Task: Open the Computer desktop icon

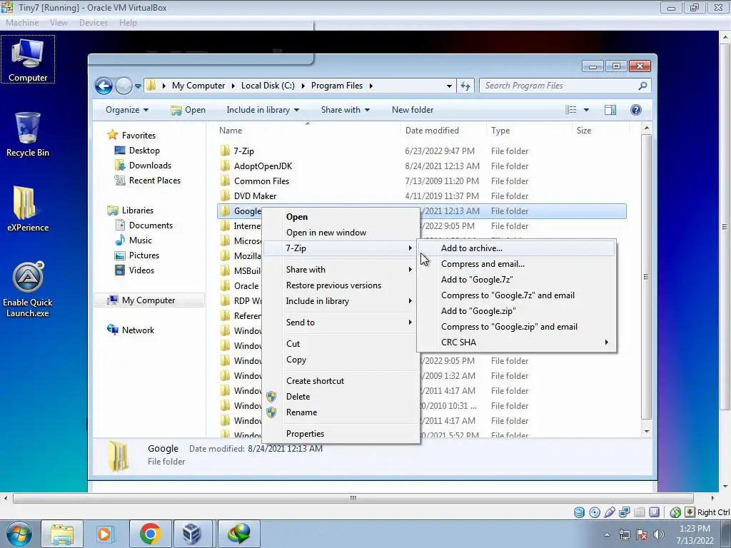Action: [x=28, y=60]
